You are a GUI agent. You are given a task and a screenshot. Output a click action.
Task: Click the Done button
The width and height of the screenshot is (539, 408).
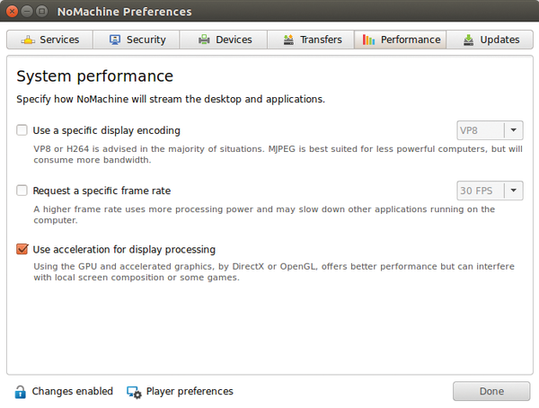(x=491, y=391)
